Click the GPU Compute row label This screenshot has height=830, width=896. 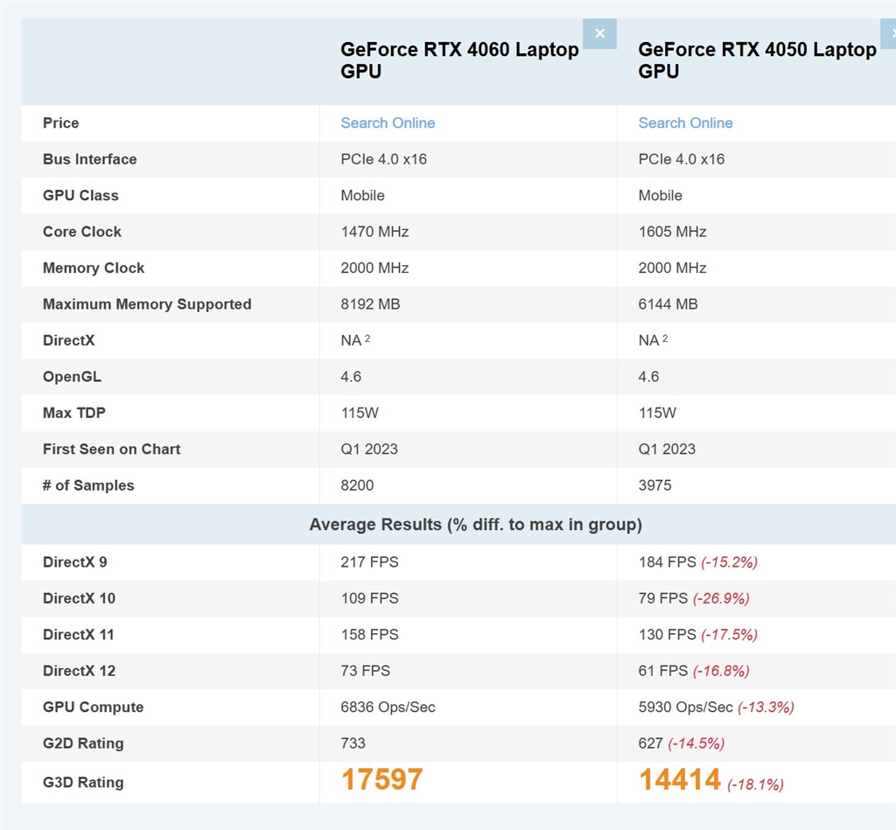pyautogui.click(x=93, y=707)
